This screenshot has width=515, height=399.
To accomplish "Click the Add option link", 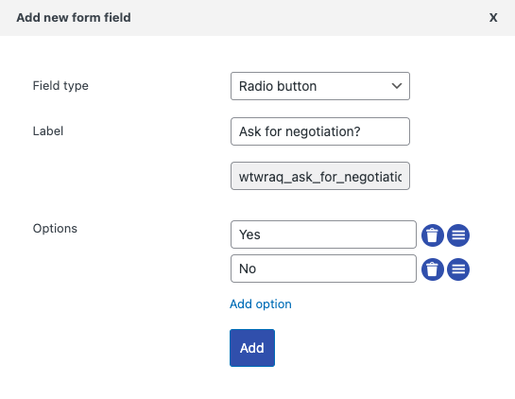I will pyautogui.click(x=261, y=304).
